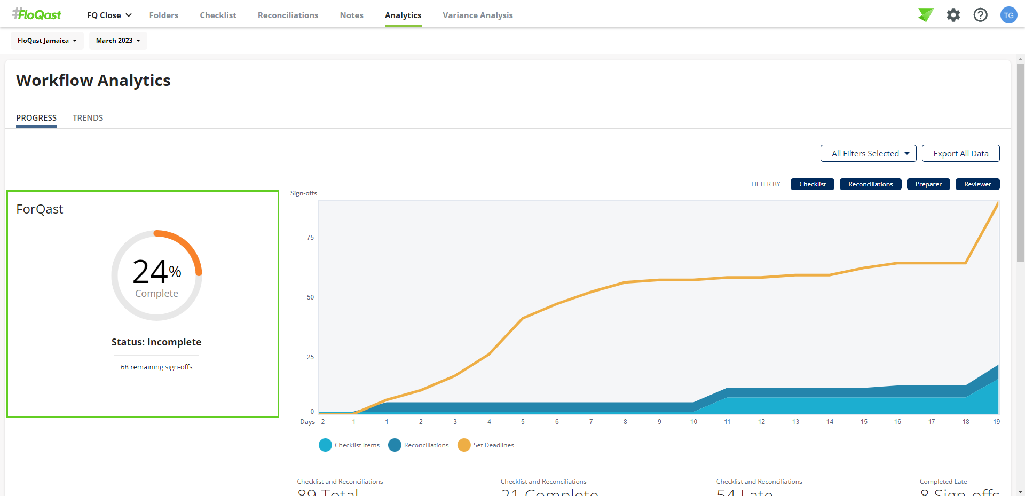The height and width of the screenshot is (496, 1025).
Task: Open the FloQast Jamaica entity dropdown
Action: (47, 41)
